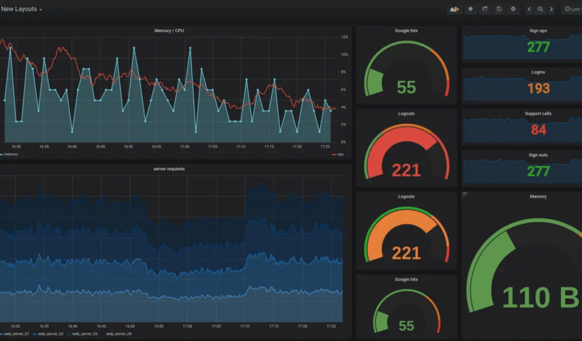The height and width of the screenshot is (341, 582).
Task: Open the Add panel icon
Action: click(455, 9)
